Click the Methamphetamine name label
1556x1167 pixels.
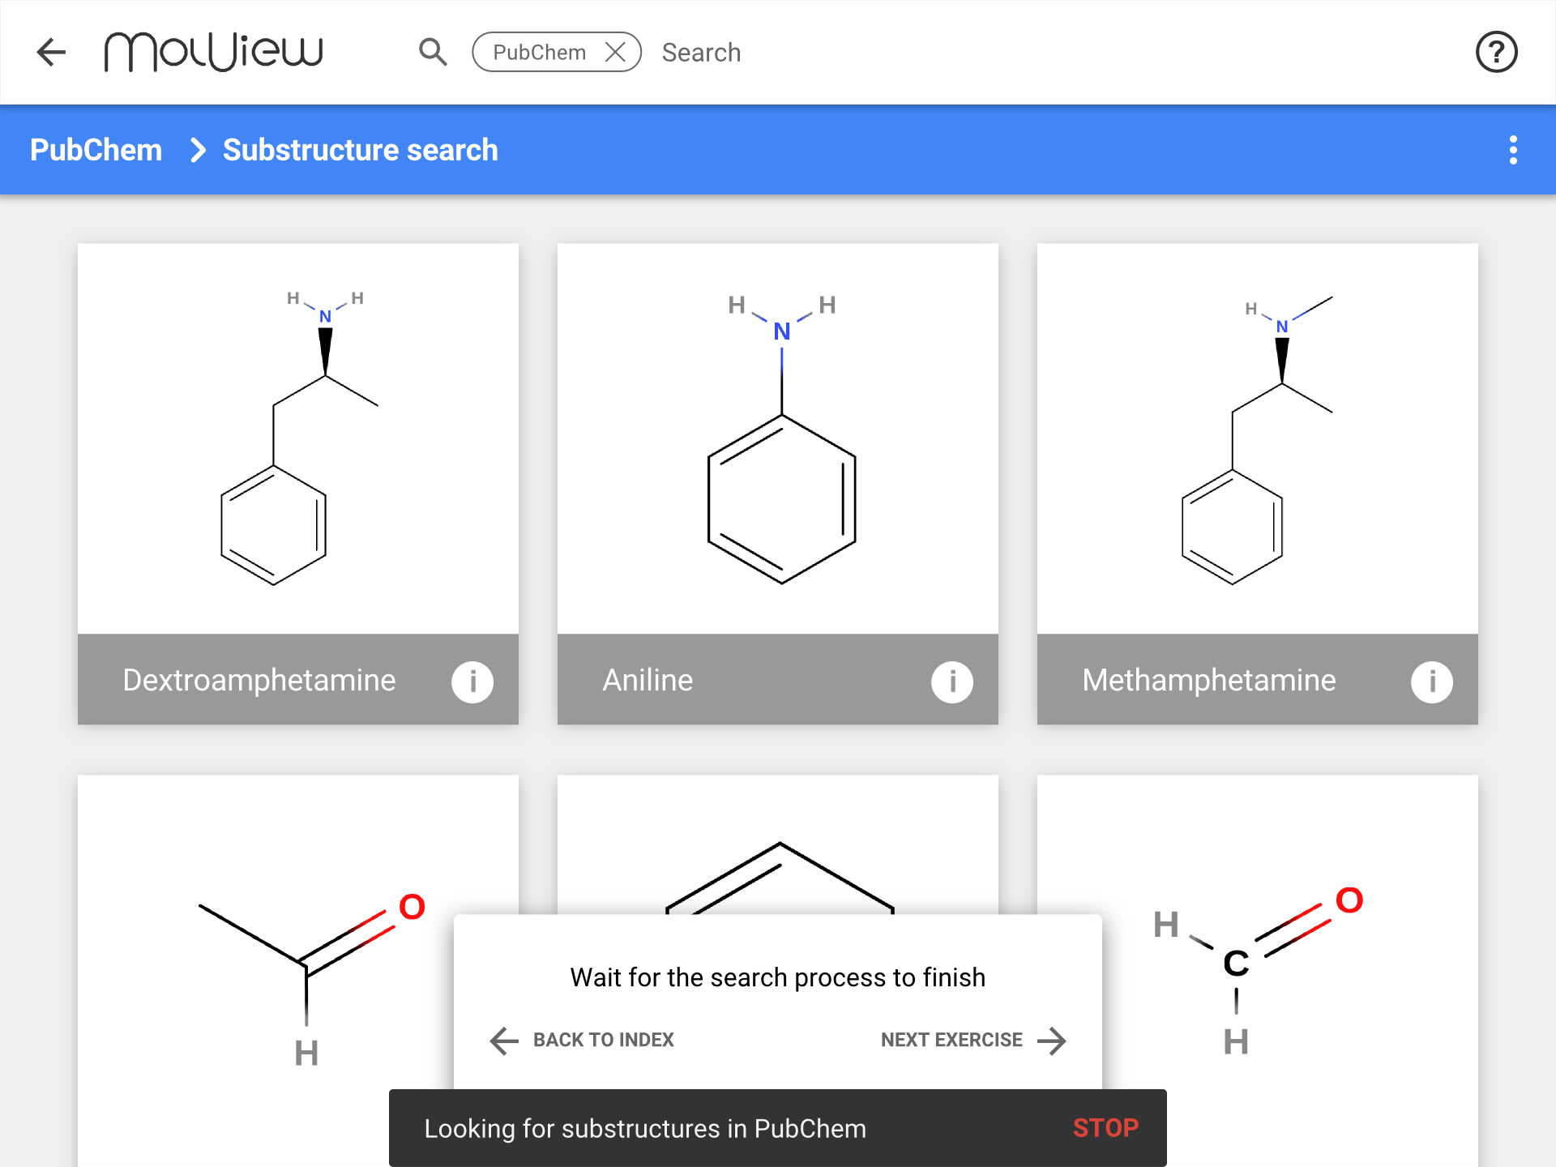1208,680
